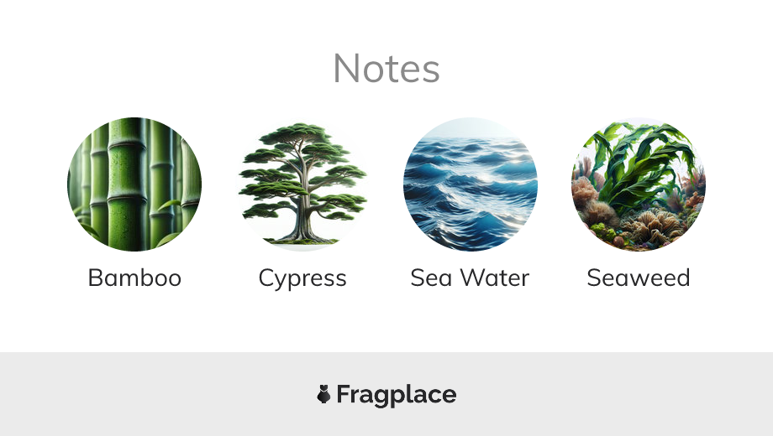
Task: Click the Bamboo text label
Action: click(x=134, y=278)
